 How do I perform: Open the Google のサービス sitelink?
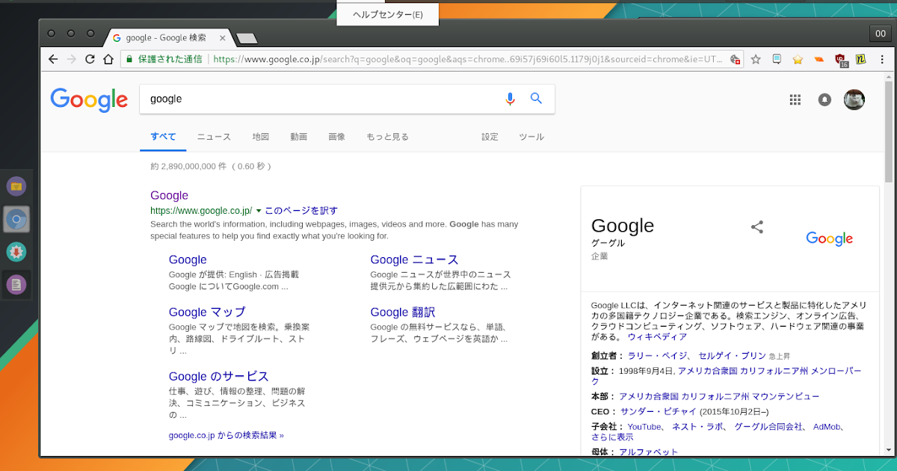point(219,376)
